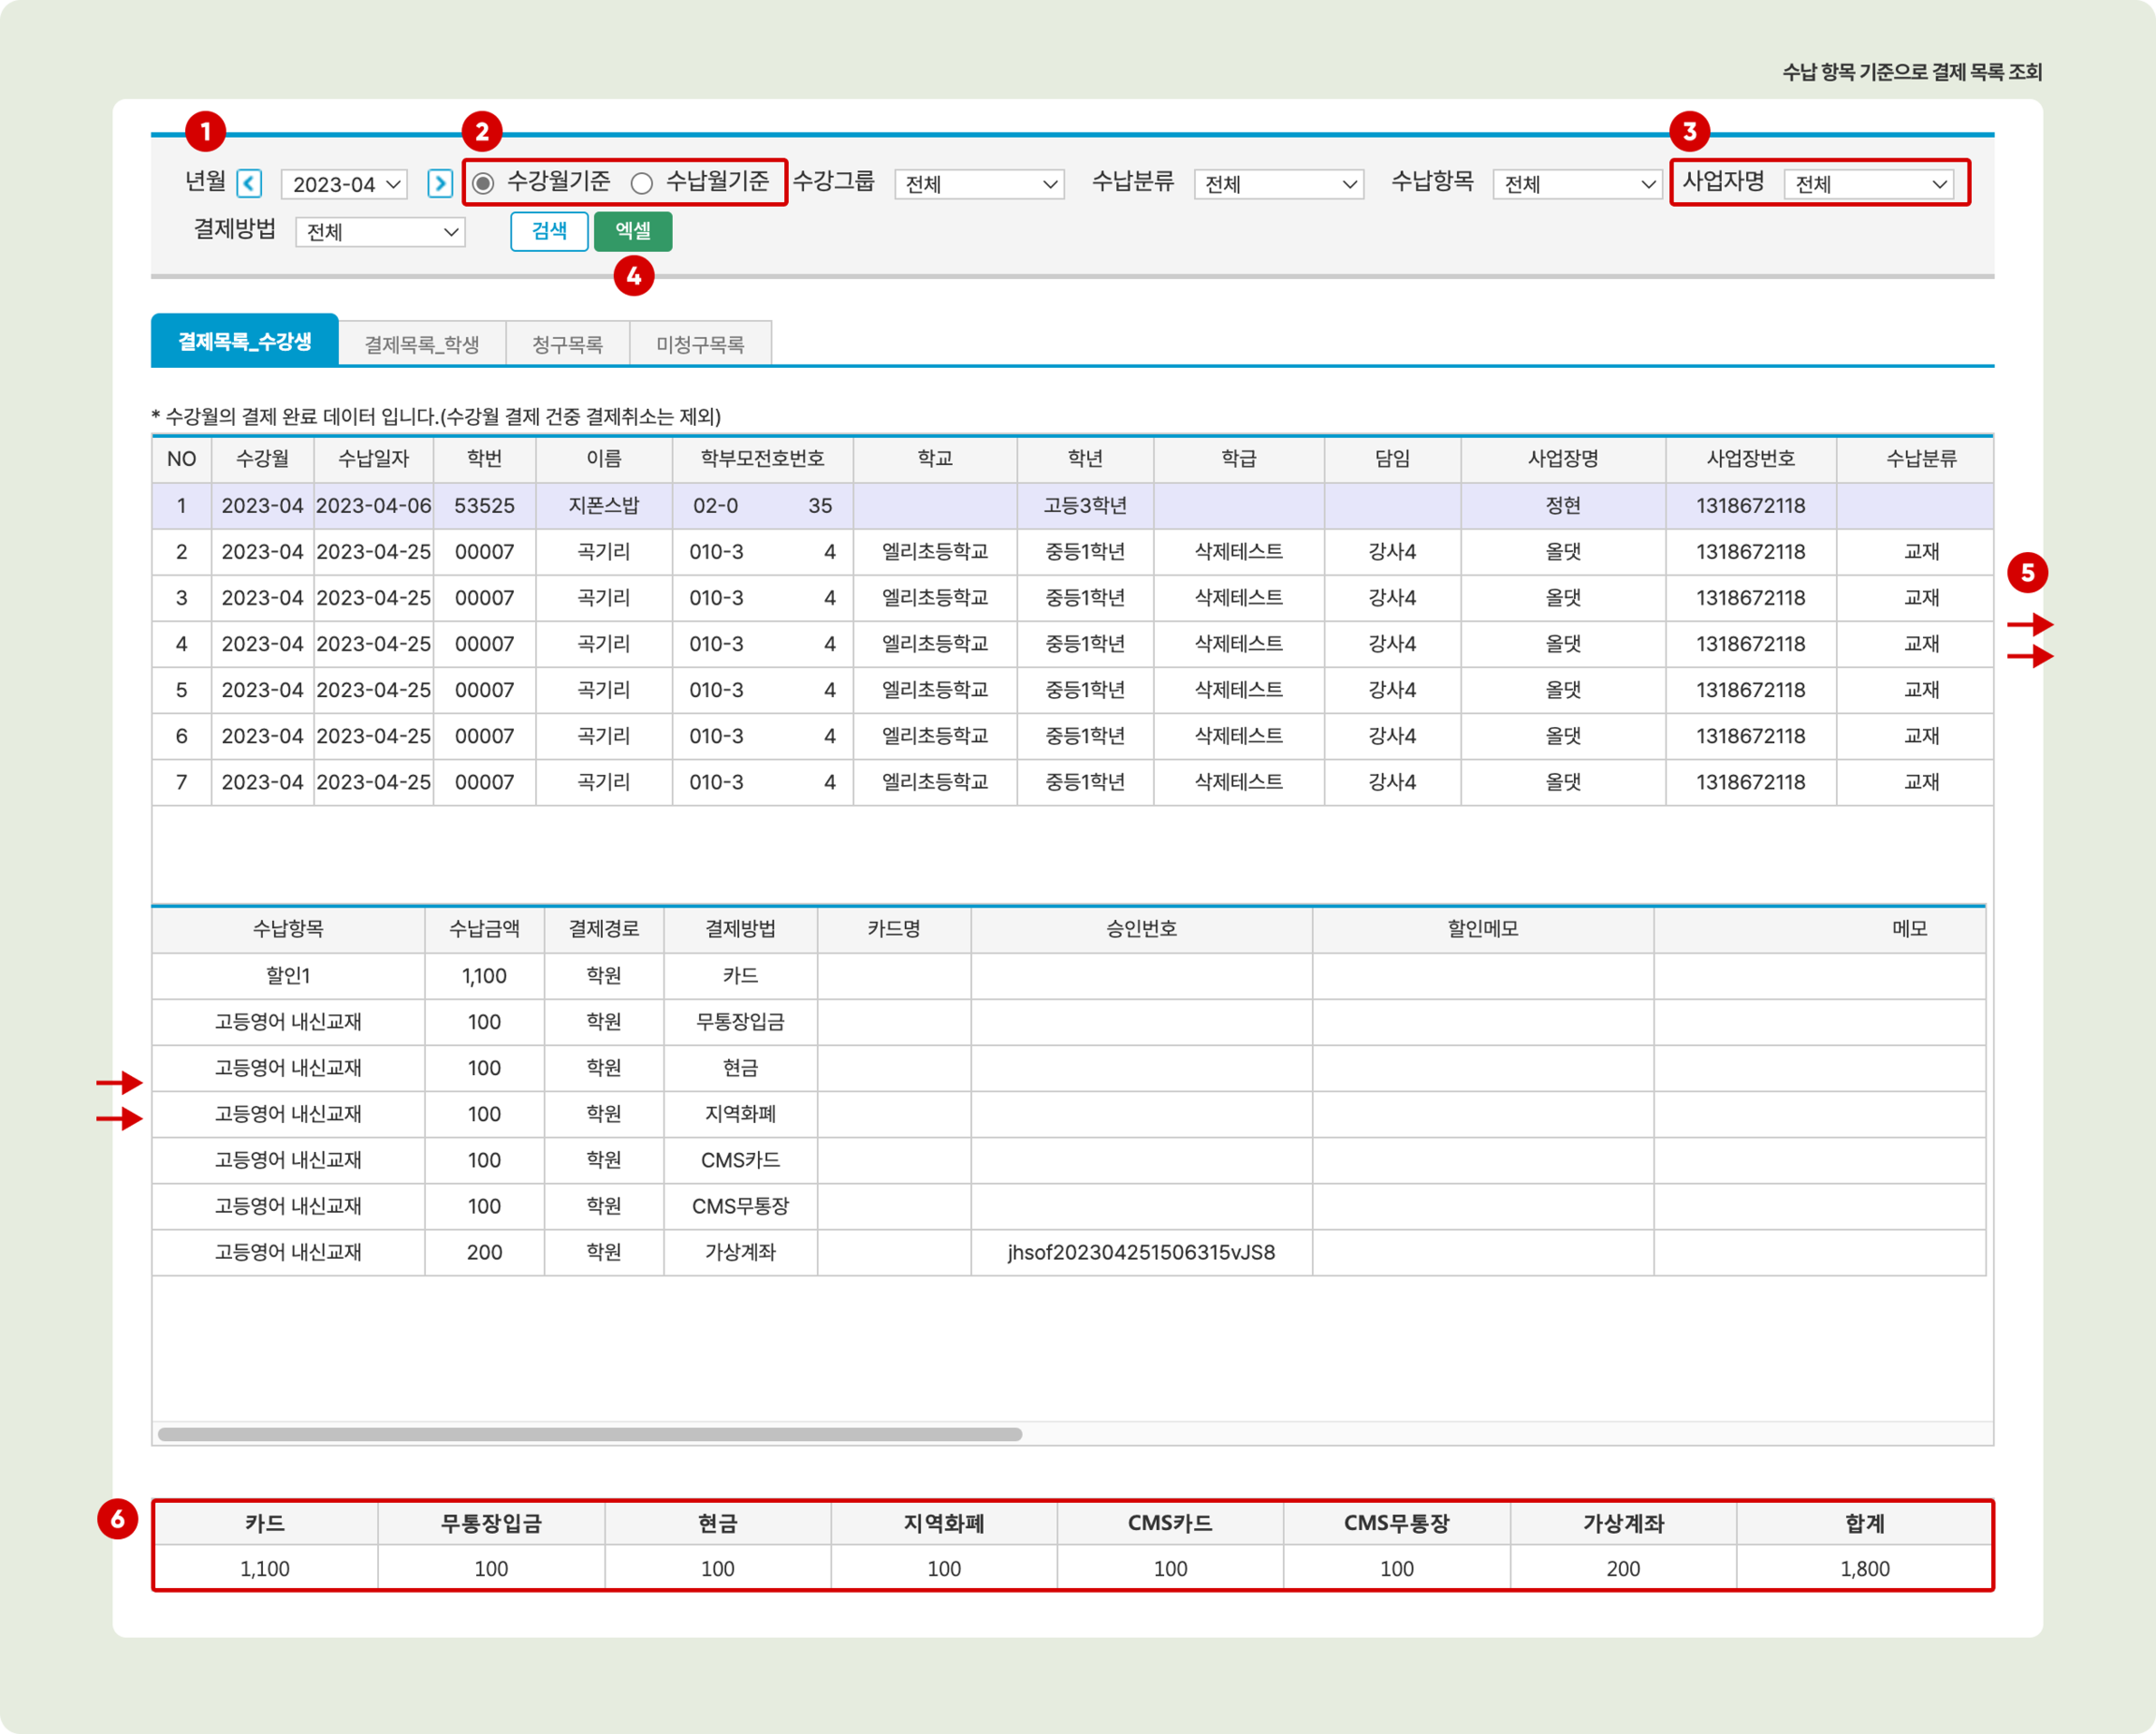Image resolution: width=2156 pixels, height=1734 pixels.
Task: Select row 1 with student 지폰스밥
Action: coord(603,506)
